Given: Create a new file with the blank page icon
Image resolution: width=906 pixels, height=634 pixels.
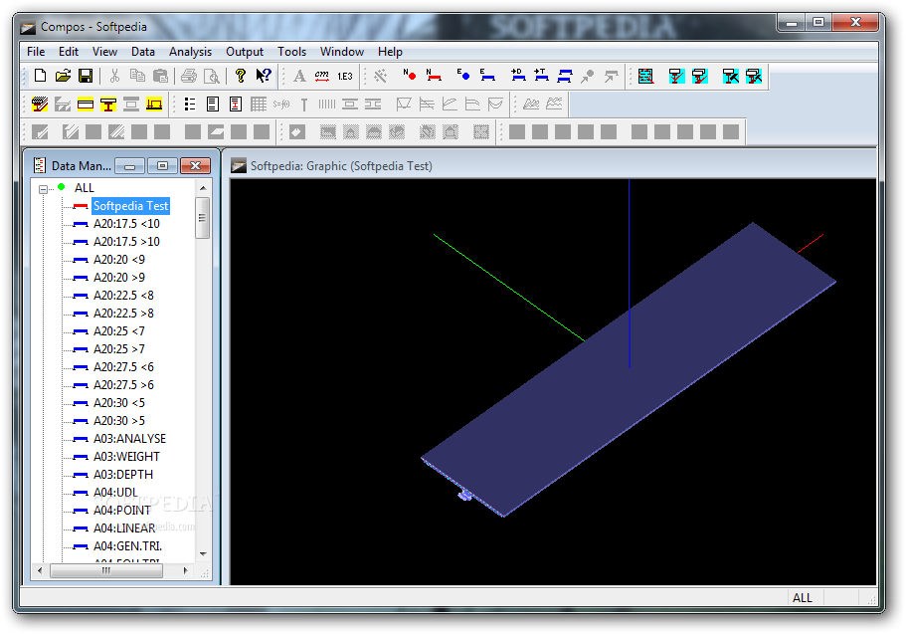Looking at the screenshot, I should click(41, 76).
